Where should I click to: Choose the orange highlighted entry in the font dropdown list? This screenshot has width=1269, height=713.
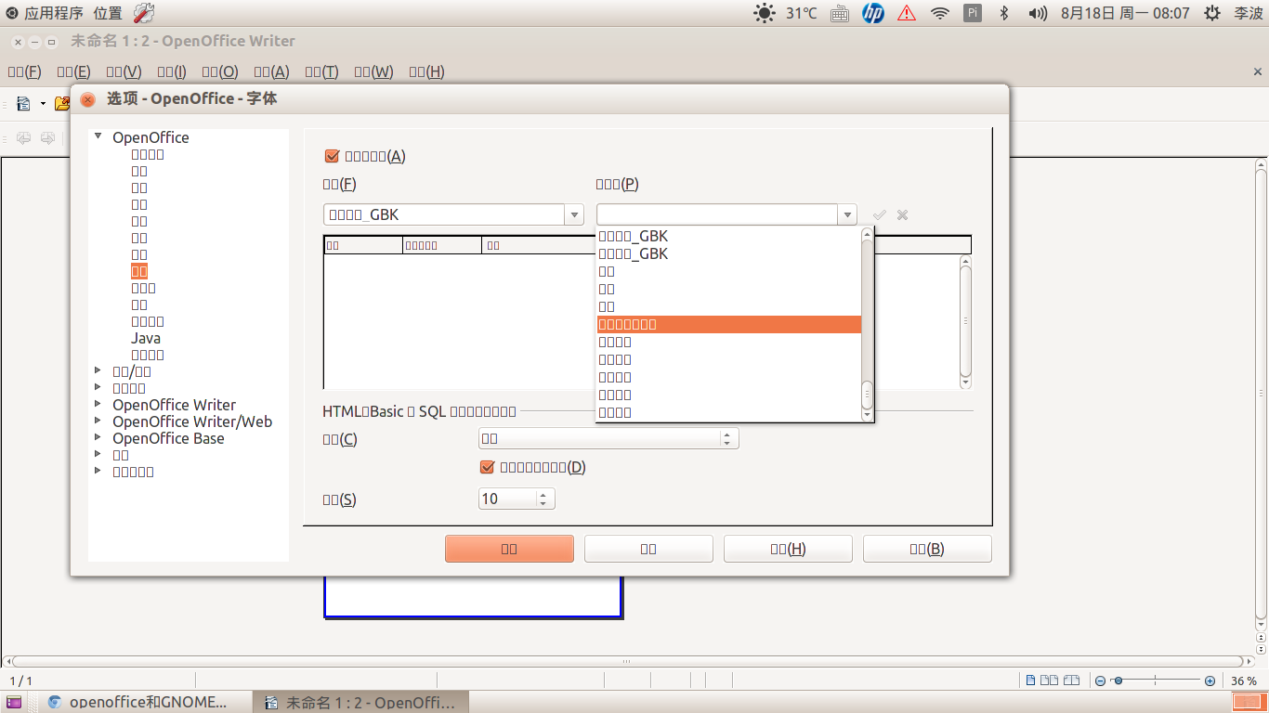[x=728, y=324]
